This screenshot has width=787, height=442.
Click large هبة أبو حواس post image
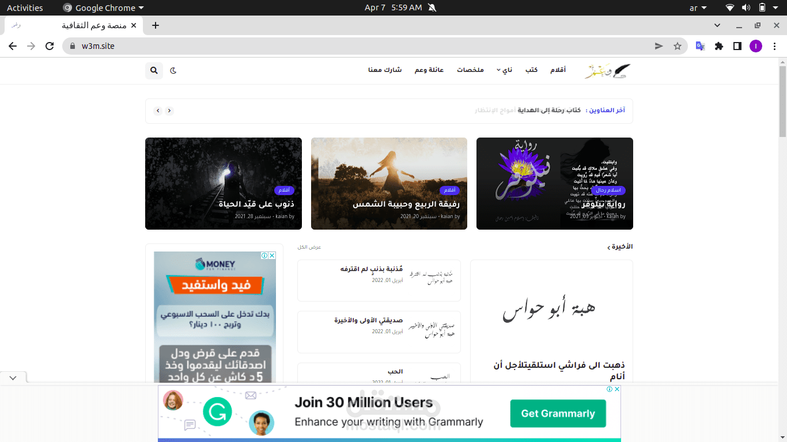(x=551, y=310)
